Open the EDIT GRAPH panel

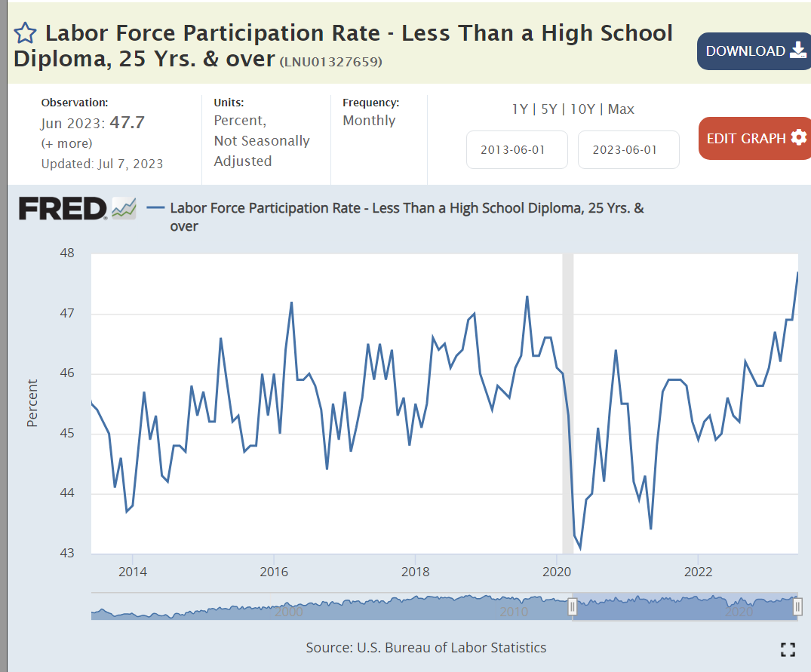[754, 138]
